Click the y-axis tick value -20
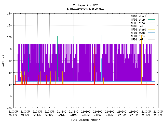This screenshot has width=163, height=122. (9, 108)
